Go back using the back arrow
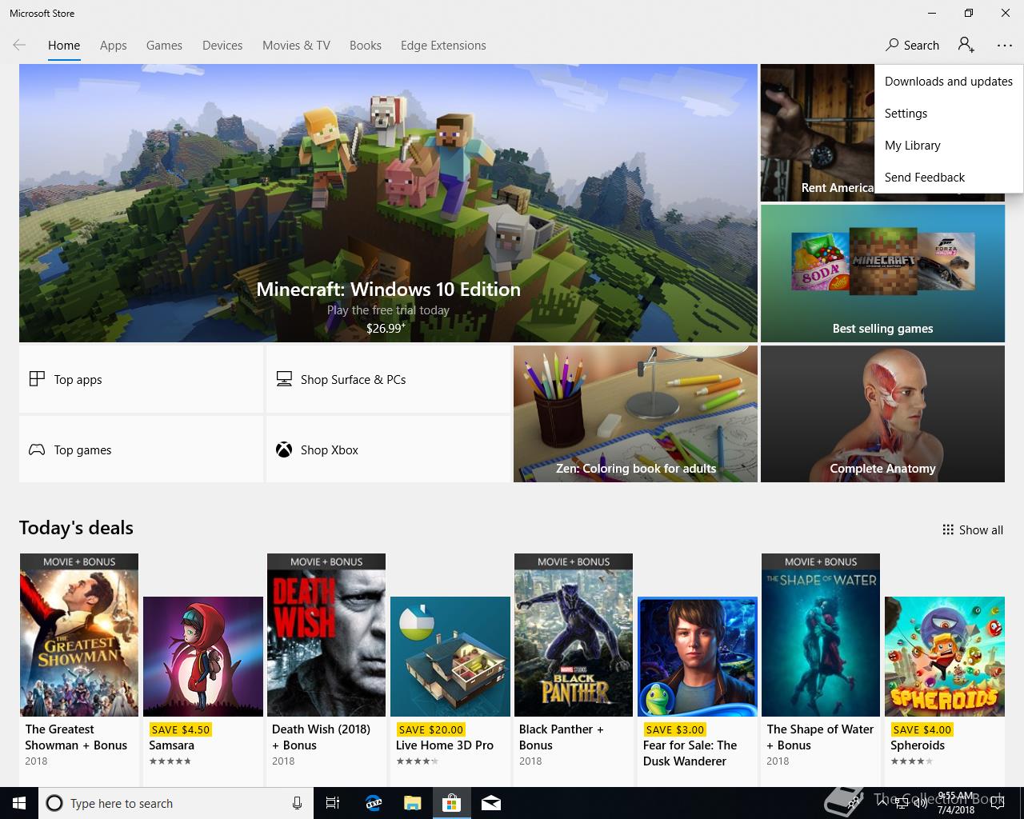The image size is (1024, 819). pos(19,46)
